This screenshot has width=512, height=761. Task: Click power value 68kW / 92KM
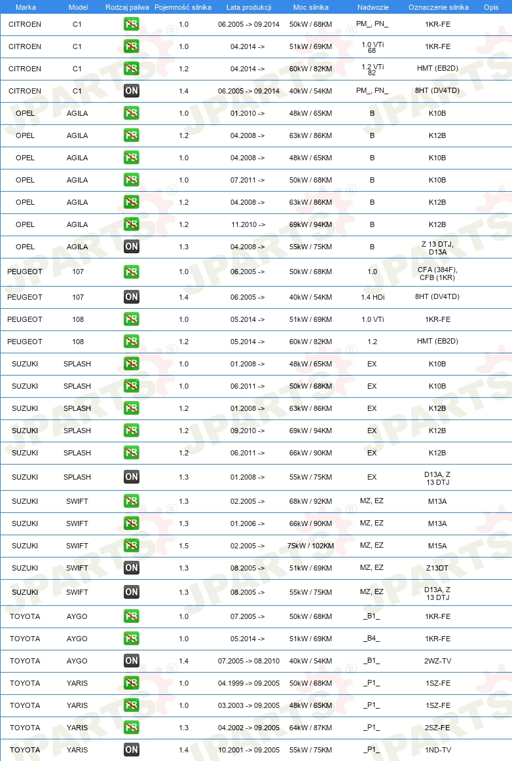tap(311, 501)
